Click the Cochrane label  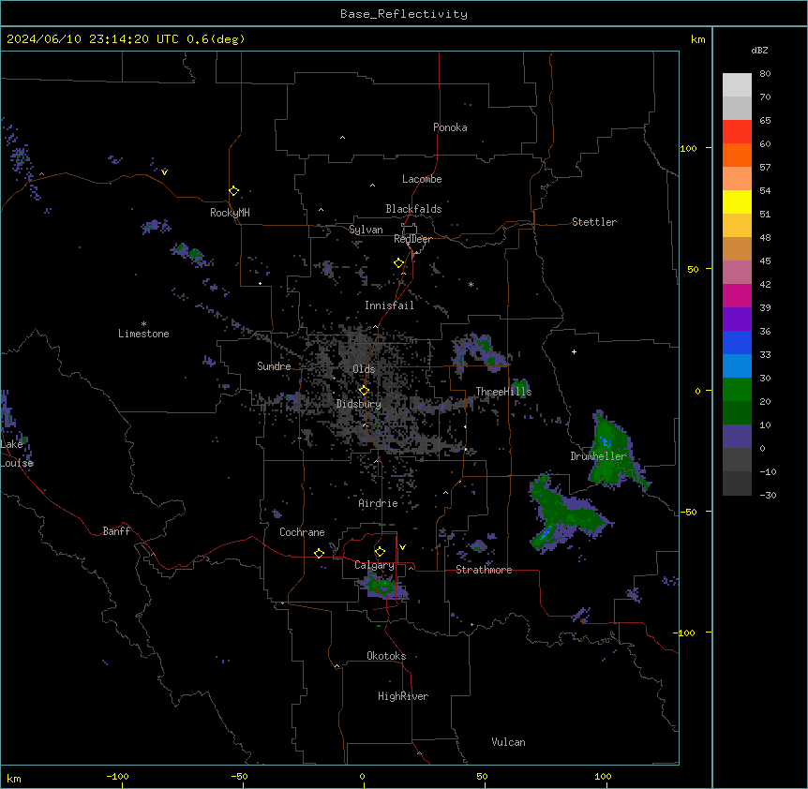click(302, 532)
